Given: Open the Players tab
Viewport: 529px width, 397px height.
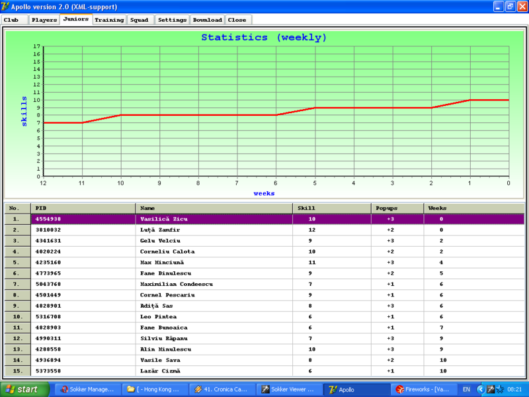Looking at the screenshot, I should 44,20.
